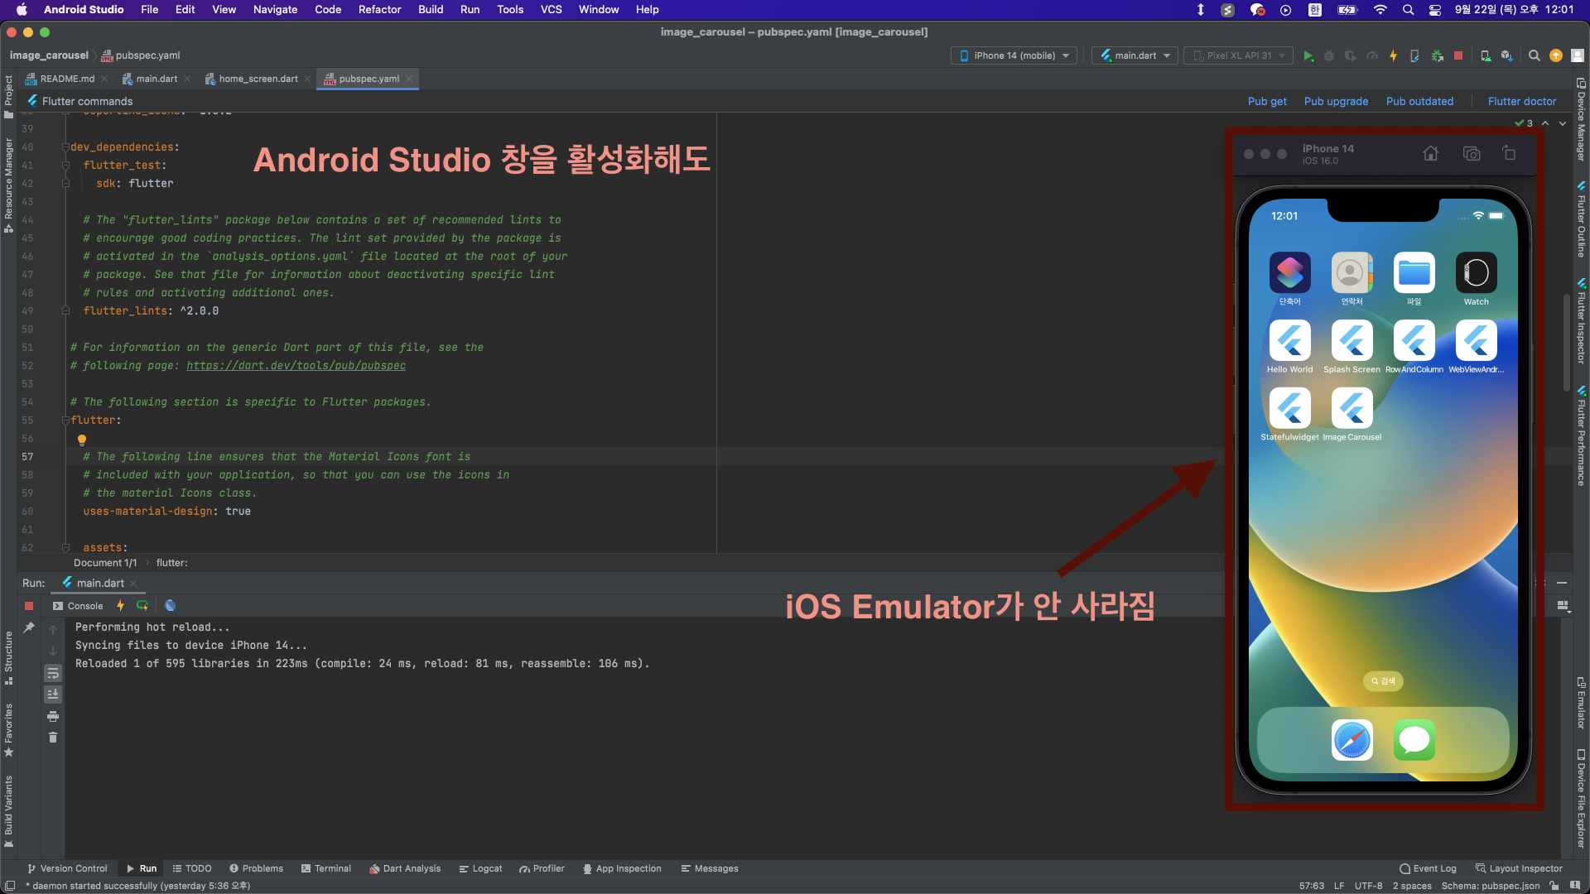This screenshot has width=1590, height=894.
Task: Click Hot Restart icon in Run console
Action: [142, 606]
